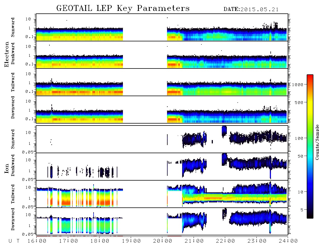The width and height of the screenshot is (319, 246).
Task: Select the Ion Dawnward axis label
Action: pyautogui.click(x=13, y=219)
